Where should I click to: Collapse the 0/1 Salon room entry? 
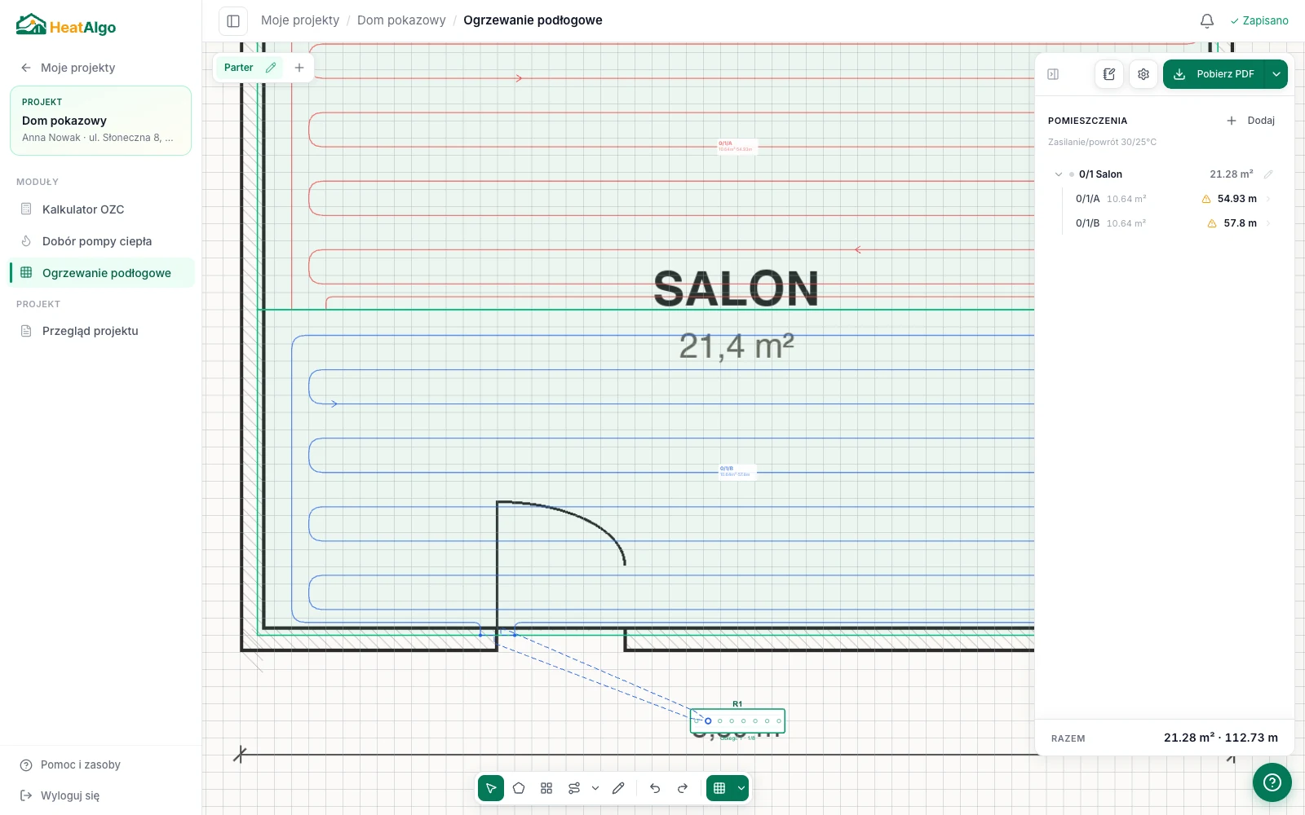[x=1059, y=174]
